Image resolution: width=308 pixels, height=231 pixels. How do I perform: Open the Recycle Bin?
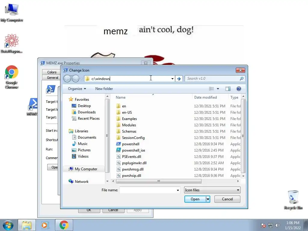pyautogui.click(x=293, y=200)
